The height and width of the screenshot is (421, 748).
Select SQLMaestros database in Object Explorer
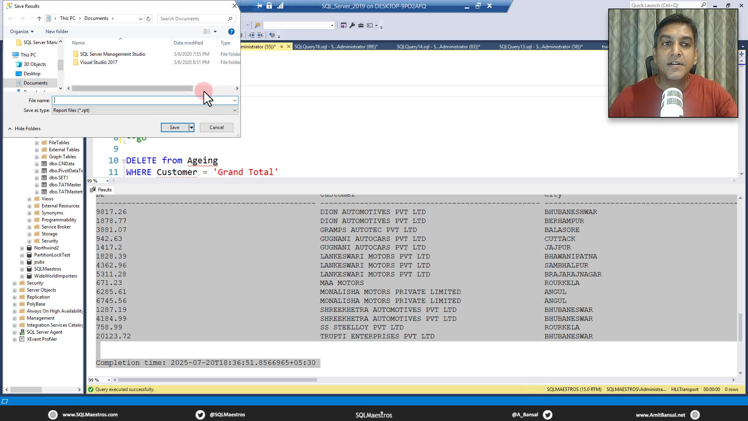tap(48, 269)
